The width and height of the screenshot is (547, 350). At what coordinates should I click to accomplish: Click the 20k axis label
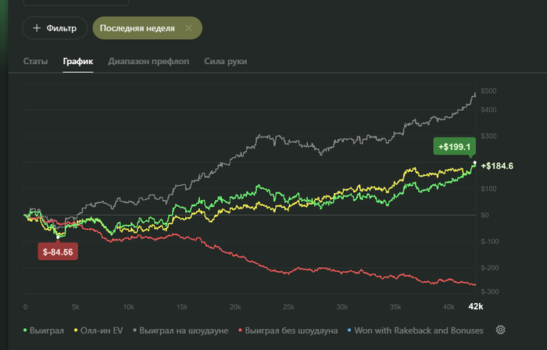pyautogui.click(x=235, y=307)
